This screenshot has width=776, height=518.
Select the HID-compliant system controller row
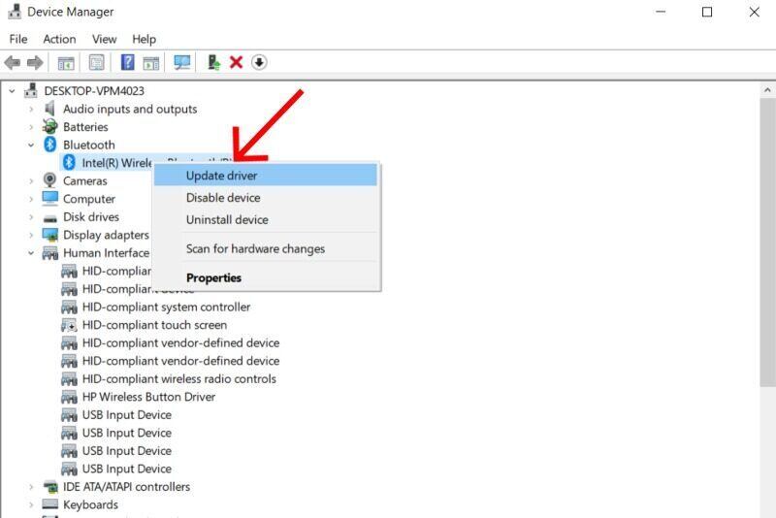[x=166, y=307]
